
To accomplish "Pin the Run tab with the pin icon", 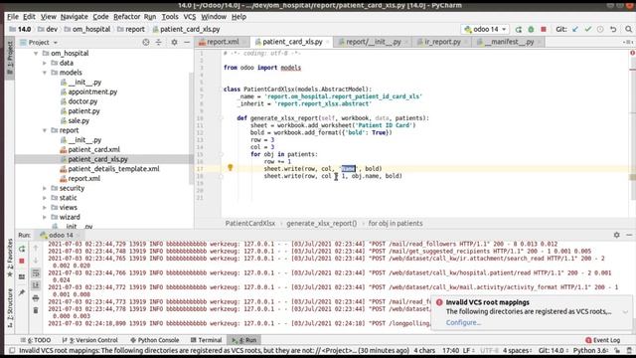I will point(22,292).
